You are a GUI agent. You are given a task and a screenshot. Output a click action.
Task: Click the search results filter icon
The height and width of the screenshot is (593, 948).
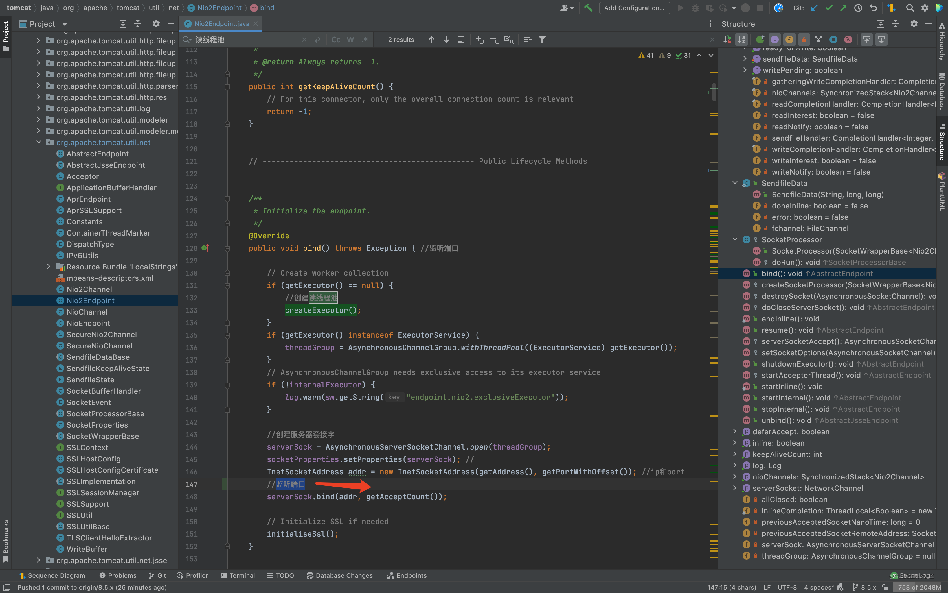pos(542,40)
